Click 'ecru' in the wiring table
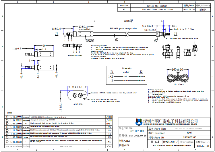 click(x=126, y=81)
